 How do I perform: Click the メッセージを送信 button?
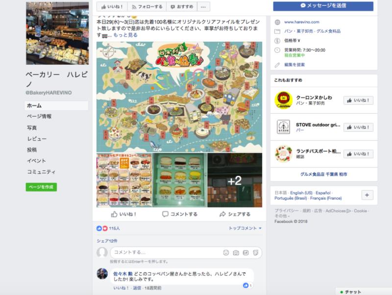tap(323, 6)
